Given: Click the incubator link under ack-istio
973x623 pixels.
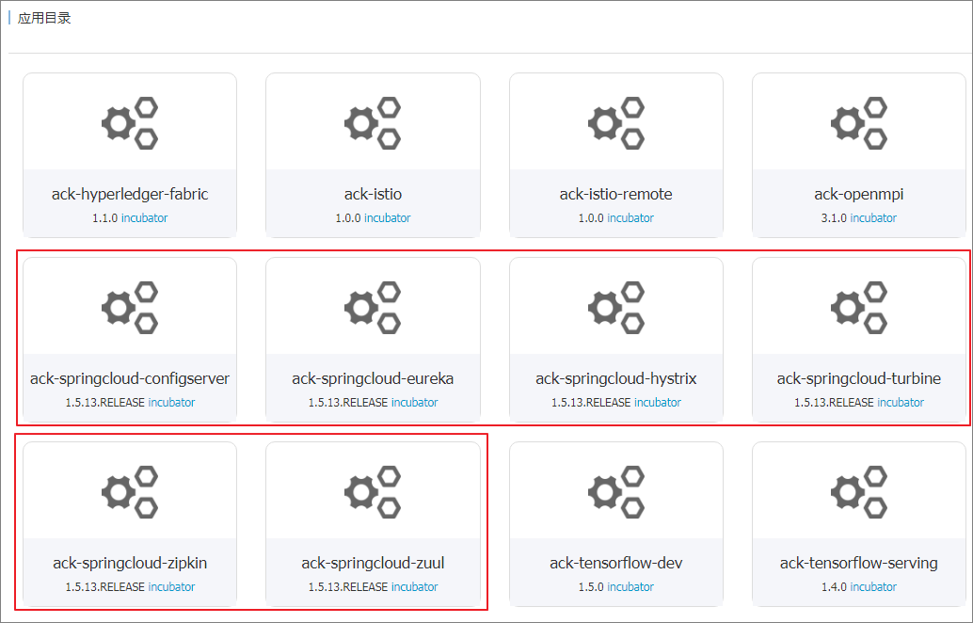Looking at the screenshot, I should [x=387, y=217].
